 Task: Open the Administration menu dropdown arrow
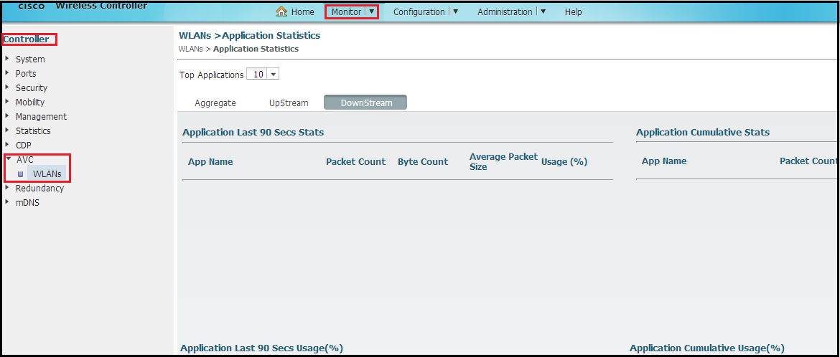pyautogui.click(x=543, y=11)
